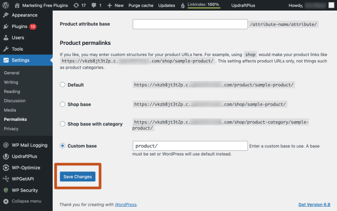The width and height of the screenshot is (337, 211).
Task: Open the Users menu label
Action: (x=18, y=37)
